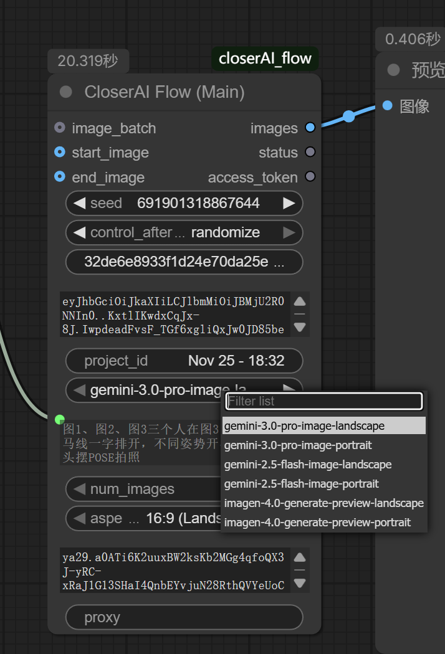
Task: Choose gemini-2.5-flash-image-landscape option
Action: pos(308,465)
